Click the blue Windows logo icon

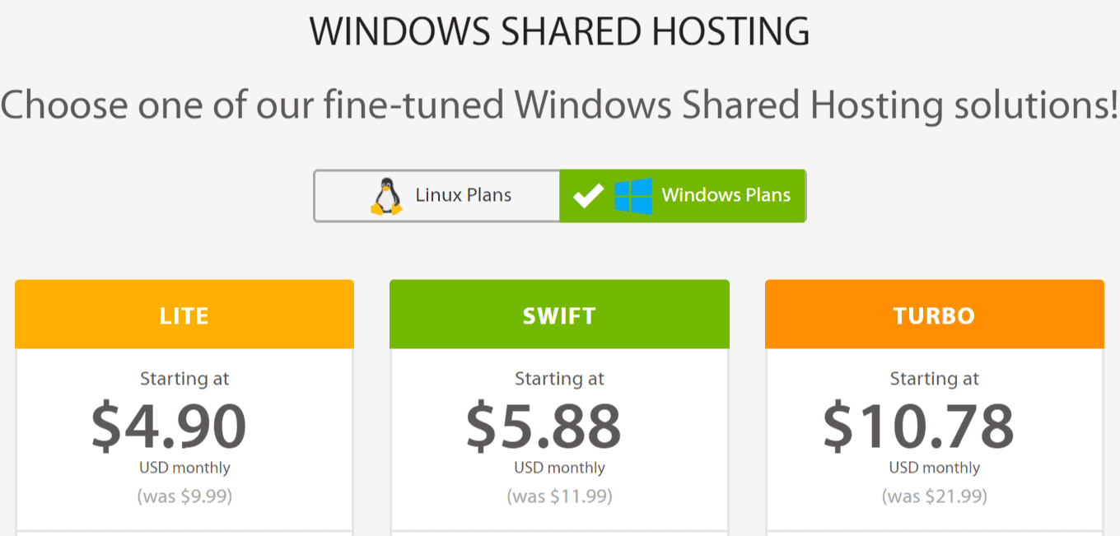(x=632, y=194)
